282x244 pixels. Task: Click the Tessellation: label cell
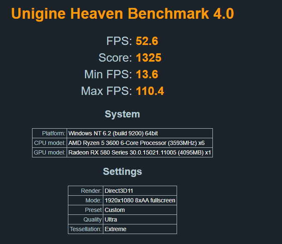click(86, 229)
